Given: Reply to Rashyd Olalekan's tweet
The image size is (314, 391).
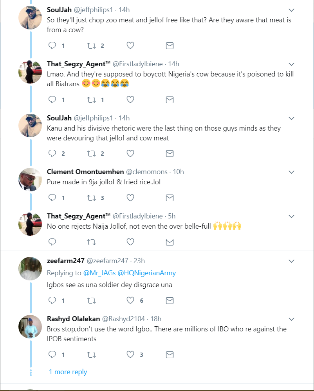Looking at the screenshot, I should point(52,355).
